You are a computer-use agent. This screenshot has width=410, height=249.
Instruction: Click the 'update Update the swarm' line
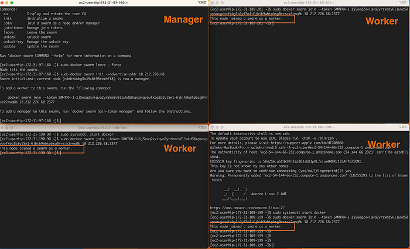pyautogui.click(x=31, y=46)
